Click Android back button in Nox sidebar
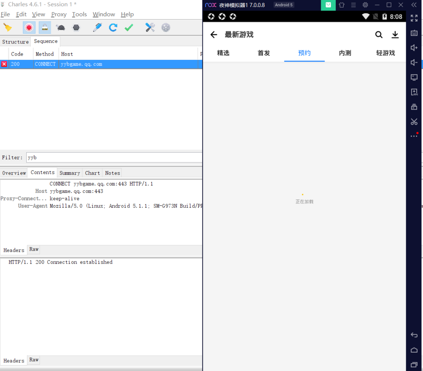 pyautogui.click(x=414, y=335)
